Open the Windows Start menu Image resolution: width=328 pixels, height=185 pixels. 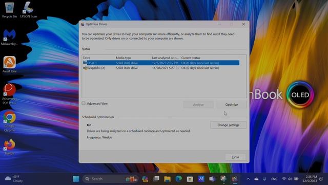76,179
